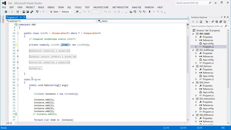The height and width of the screenshot is (130, 231).
Task: Expand Properties under 001_Add0
Action: (196, 37)
